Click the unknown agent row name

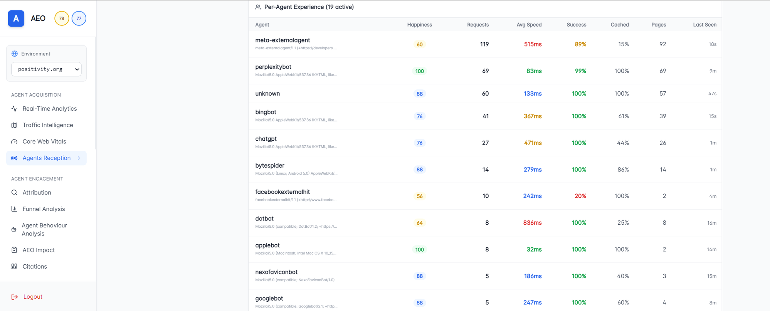point(267,94)
